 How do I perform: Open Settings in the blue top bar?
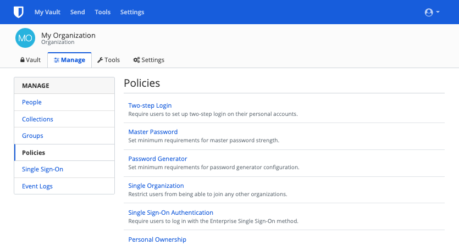click(132, 12)
